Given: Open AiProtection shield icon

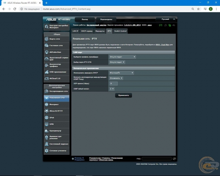Looking at the screenshot, I should [47, 52].
